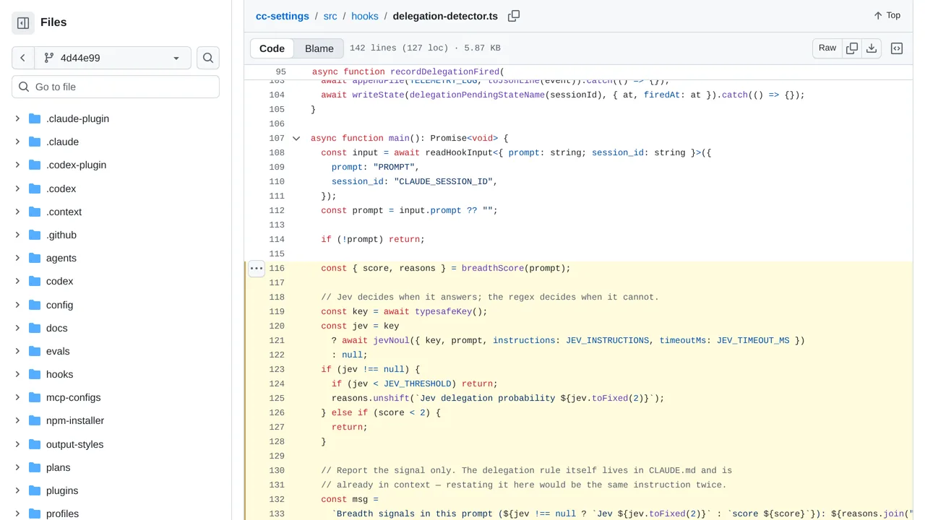The width and height of the screenshot is (925, 520).
Task: Select line number 124
Action: point(277,383)
